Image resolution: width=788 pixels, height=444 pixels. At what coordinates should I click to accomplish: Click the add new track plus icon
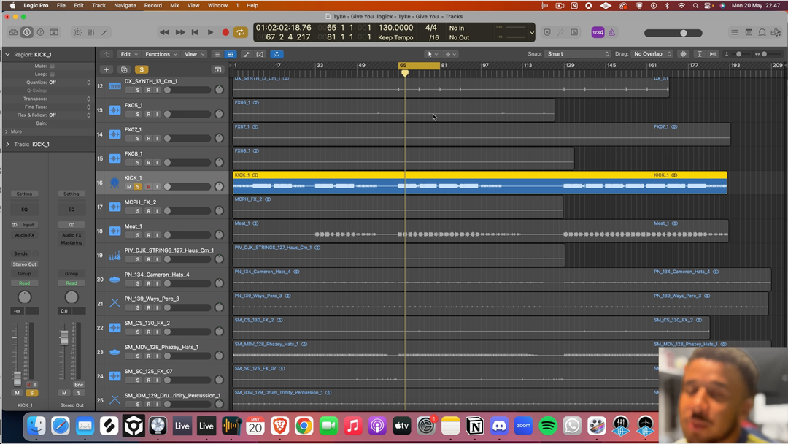[x=107, y=69]
